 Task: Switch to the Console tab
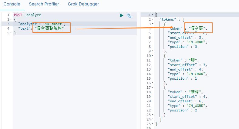pyautogui.click(x=12, y=4)
